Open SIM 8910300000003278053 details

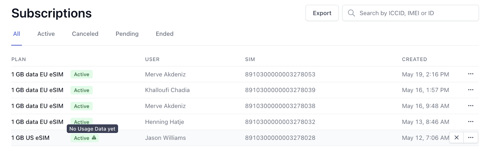(x=280, y=74)
